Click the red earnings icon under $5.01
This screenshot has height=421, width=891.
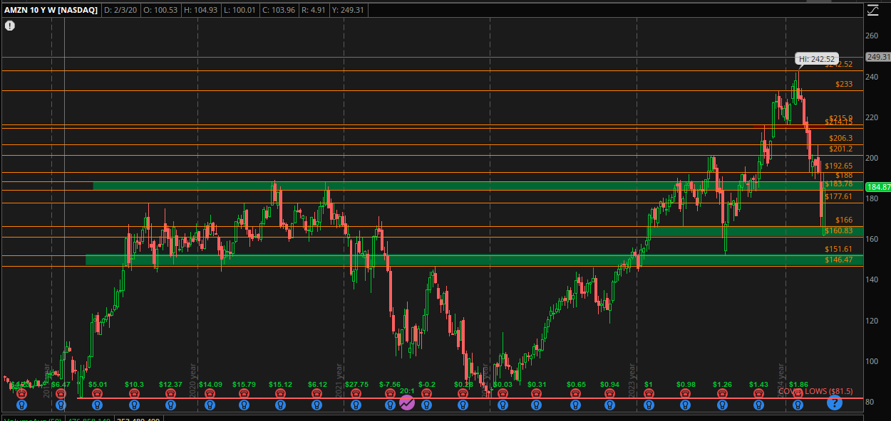tap(97, 393)
